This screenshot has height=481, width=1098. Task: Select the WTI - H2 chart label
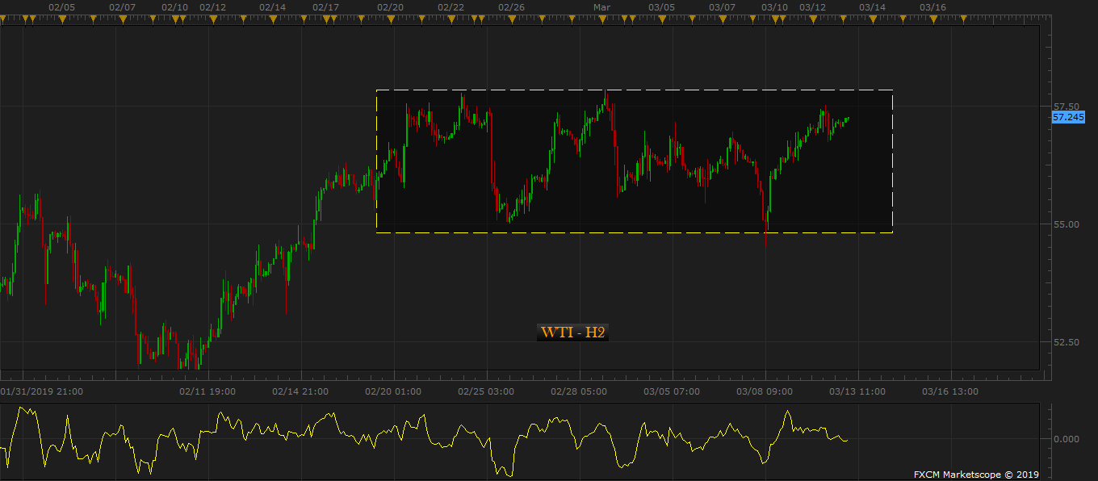(572, 333)
